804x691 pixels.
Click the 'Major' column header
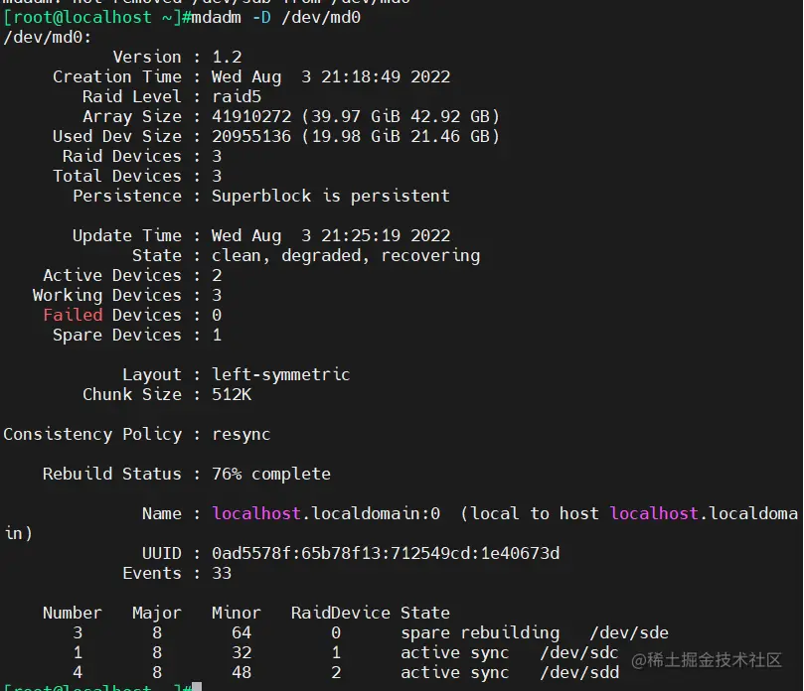click(157, 614)
